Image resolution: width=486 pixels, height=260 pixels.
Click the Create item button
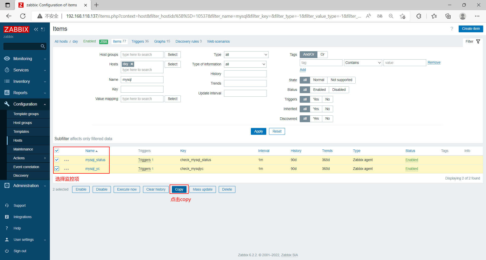tap(471, 29)
